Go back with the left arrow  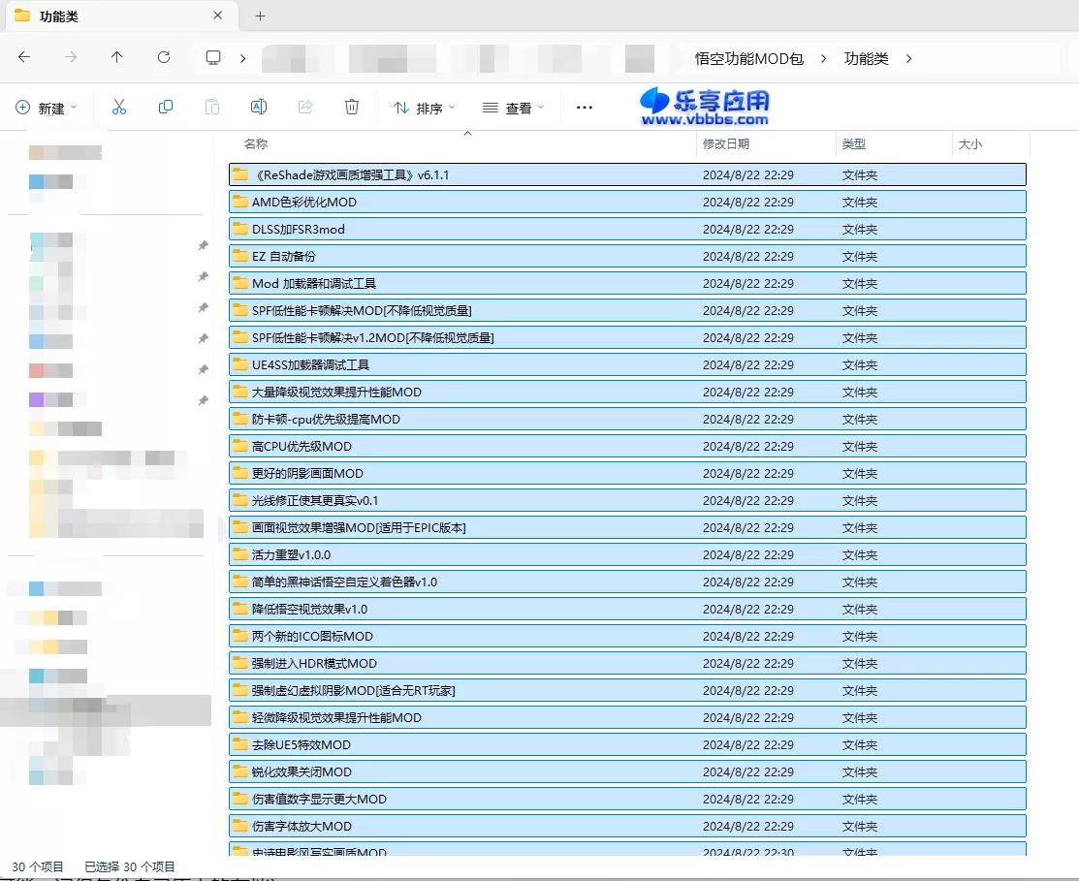pyautogui.click(x=24, y=58)
